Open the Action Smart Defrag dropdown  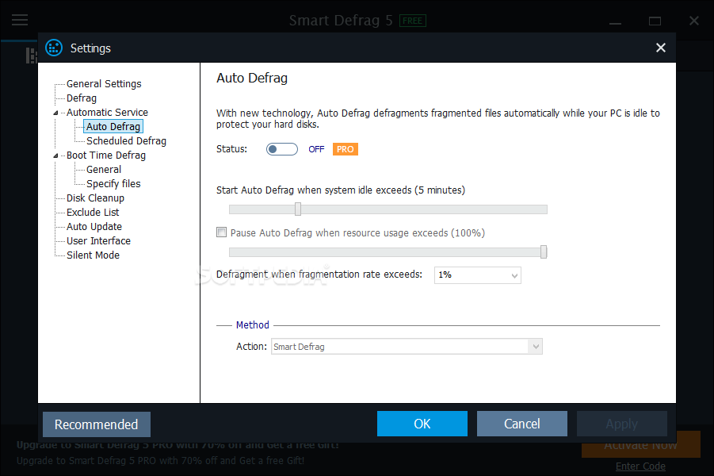pyautogui.click(x=407, y=347)
